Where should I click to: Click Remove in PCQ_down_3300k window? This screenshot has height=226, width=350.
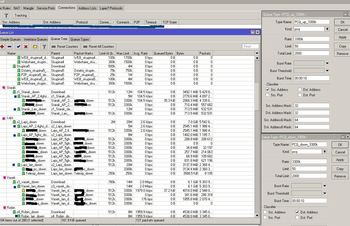(x=340, y=176)
